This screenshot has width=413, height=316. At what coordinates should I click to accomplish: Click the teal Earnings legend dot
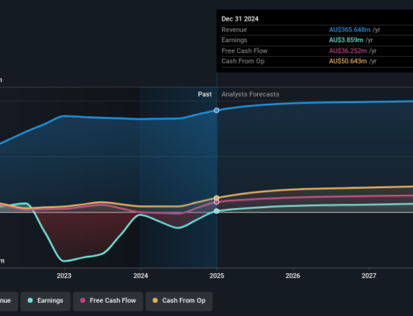(x=31, y=300)
